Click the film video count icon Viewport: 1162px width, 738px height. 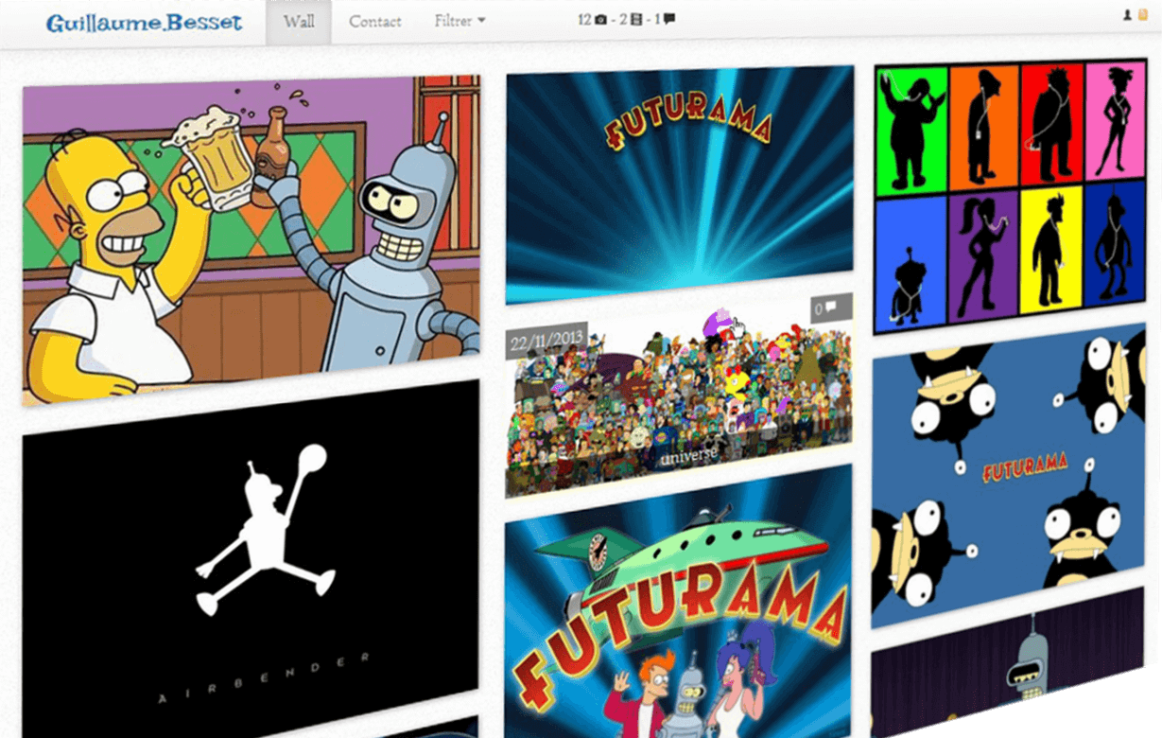(637, 20)
